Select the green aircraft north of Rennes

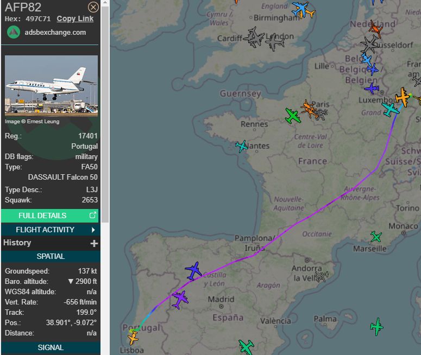pos(292,115)
